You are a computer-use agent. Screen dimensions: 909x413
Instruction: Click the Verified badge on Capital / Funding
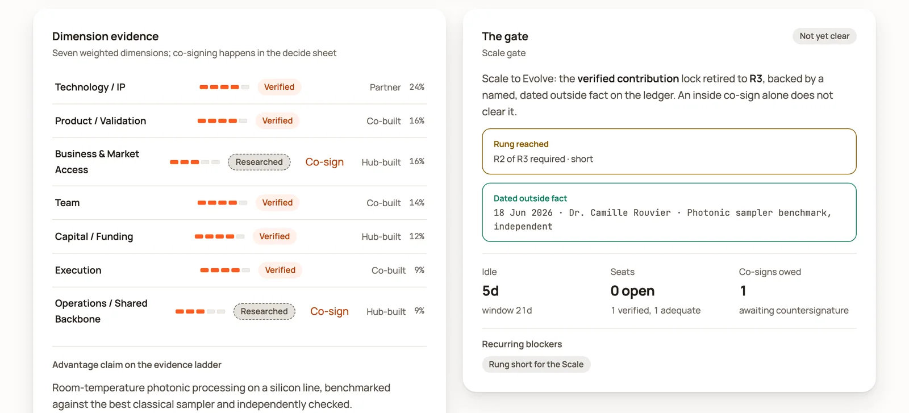pos(274,236)
